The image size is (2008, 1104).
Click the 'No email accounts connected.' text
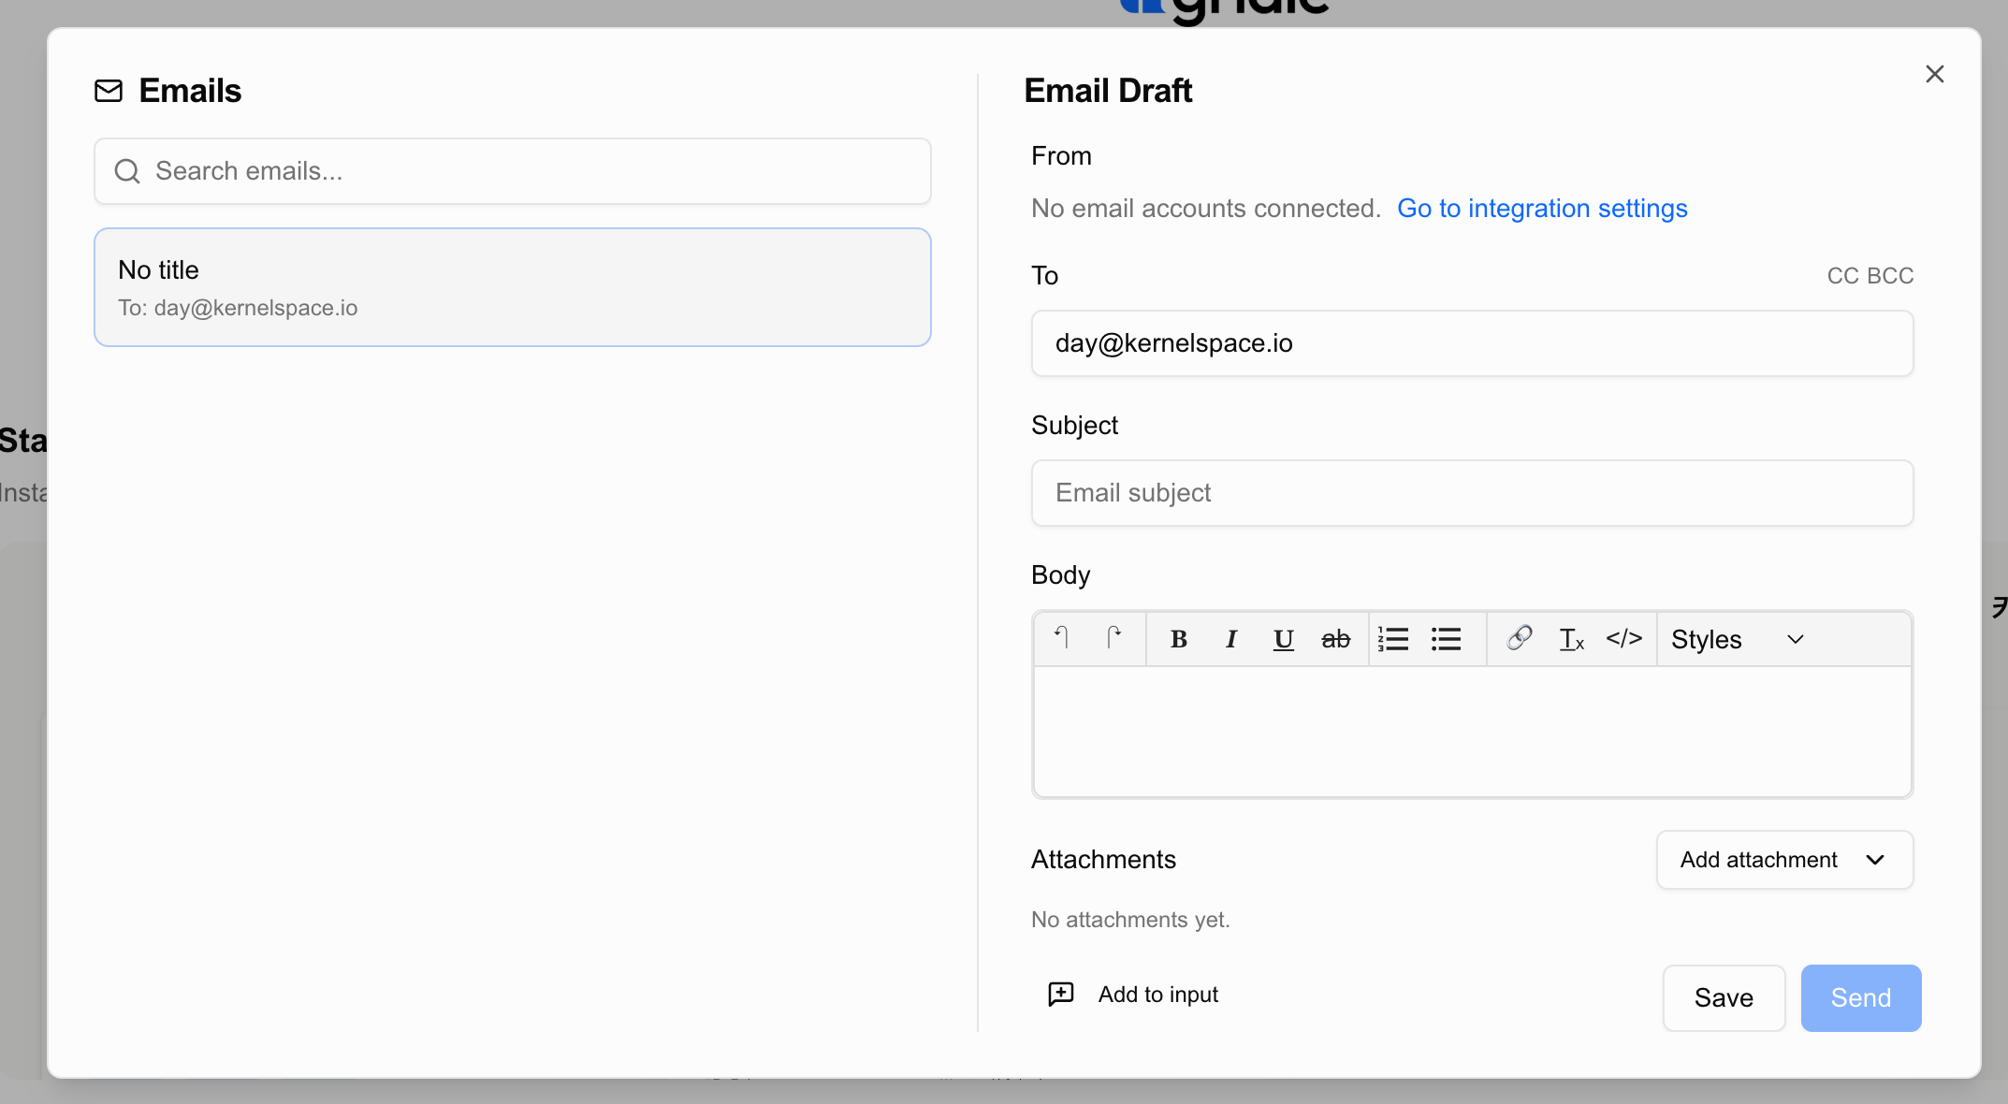click(1206, 208)
